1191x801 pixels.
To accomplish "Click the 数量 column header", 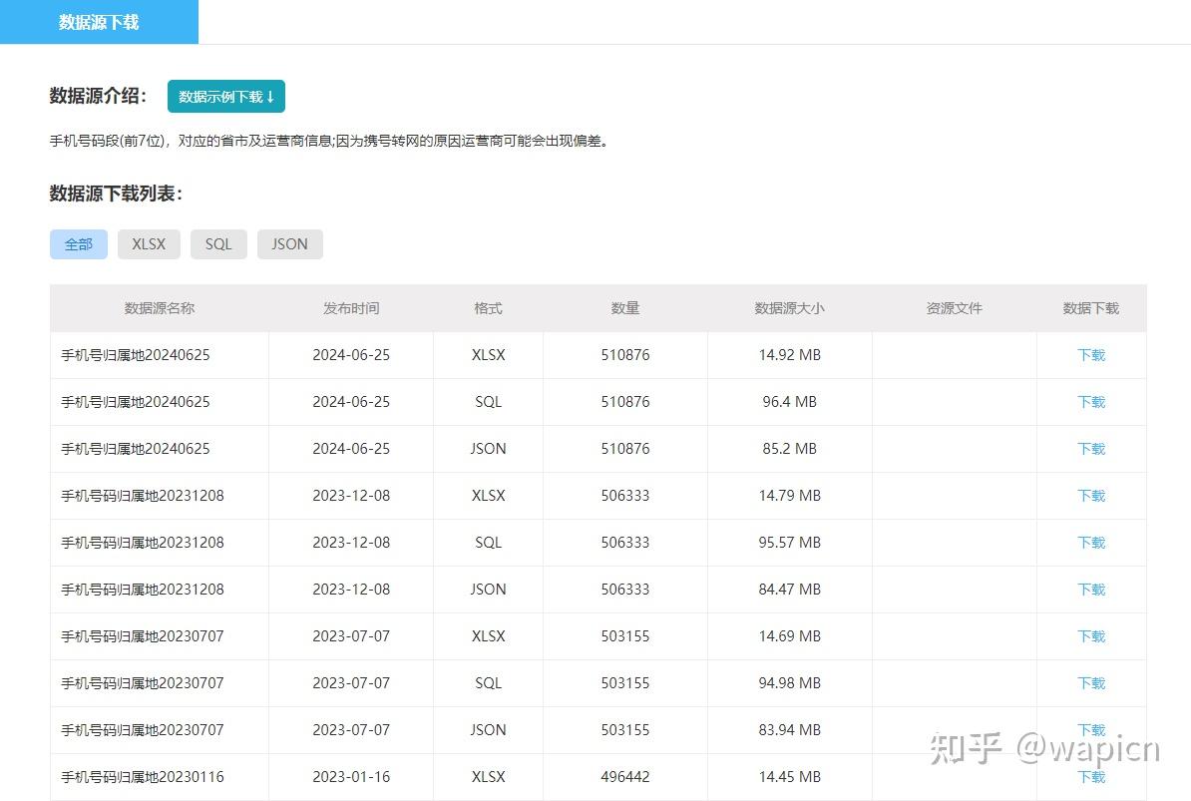I will pyautogui.click(x=625, y=308).
